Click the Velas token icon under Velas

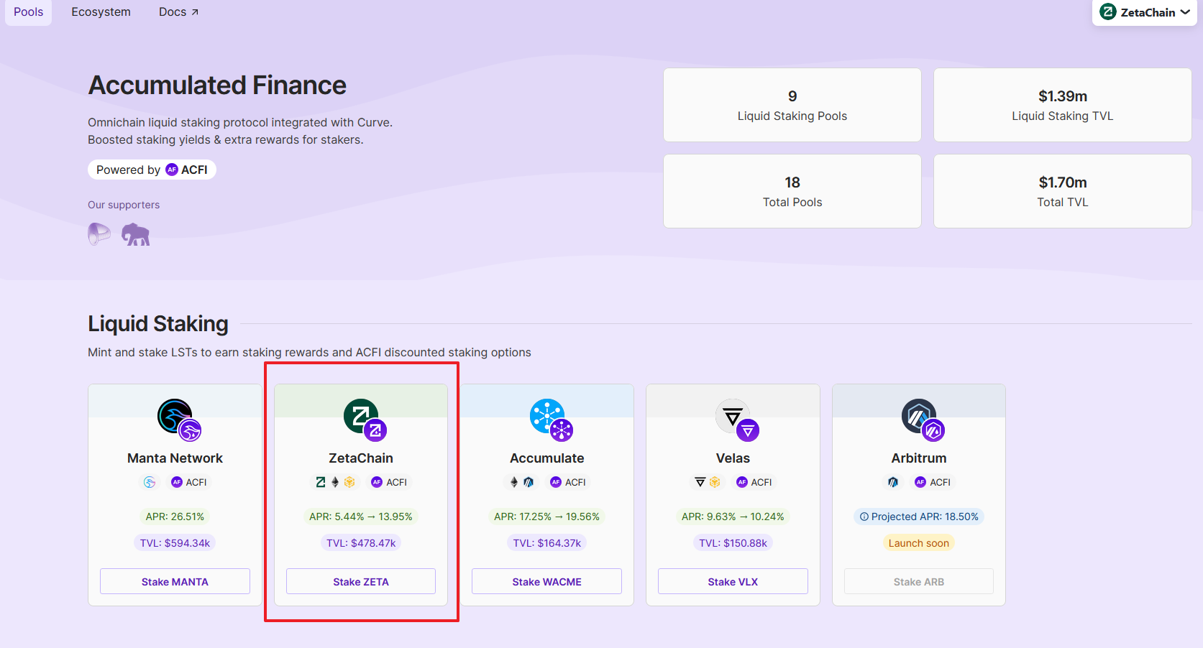coord(700,482)
